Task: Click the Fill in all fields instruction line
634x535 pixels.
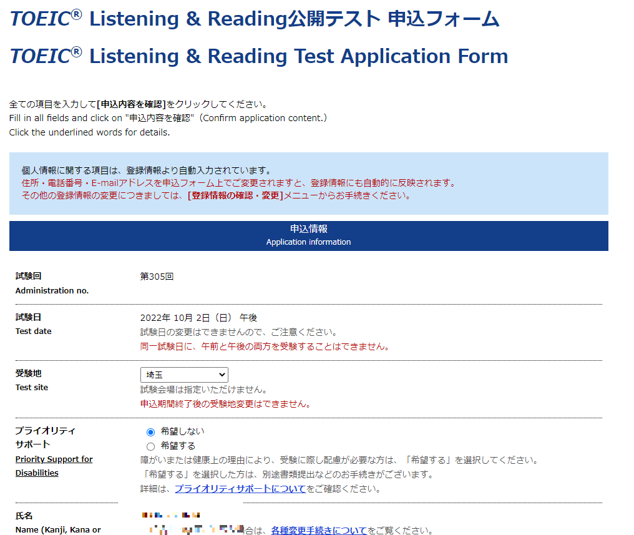Action: coord(168,118)
